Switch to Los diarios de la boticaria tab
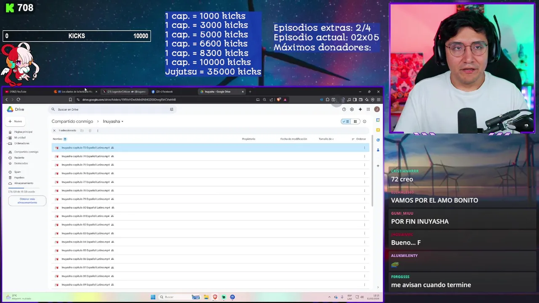The height and width of the screenshot is (303, 539). 75,91
